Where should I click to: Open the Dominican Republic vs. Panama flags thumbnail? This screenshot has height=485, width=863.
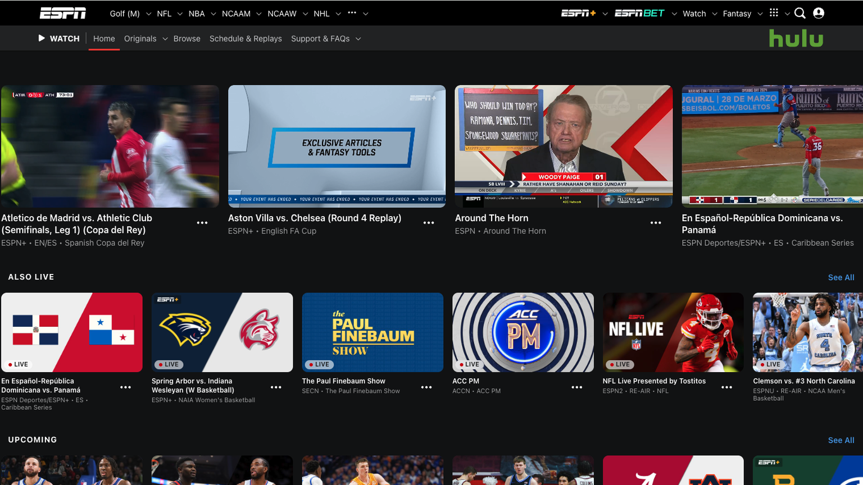pos(72,332)
